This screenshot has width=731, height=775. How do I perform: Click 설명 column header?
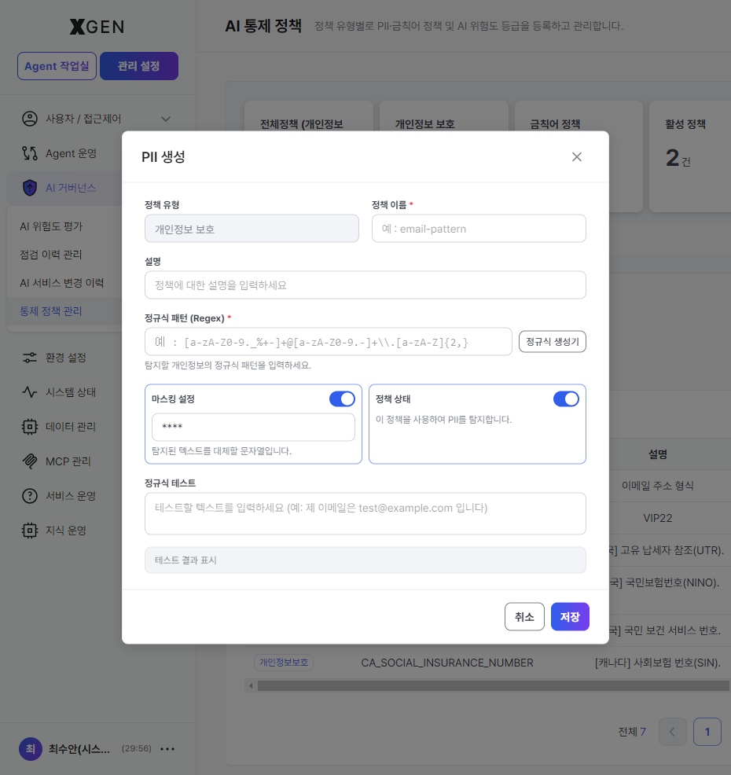coord(657,454)
